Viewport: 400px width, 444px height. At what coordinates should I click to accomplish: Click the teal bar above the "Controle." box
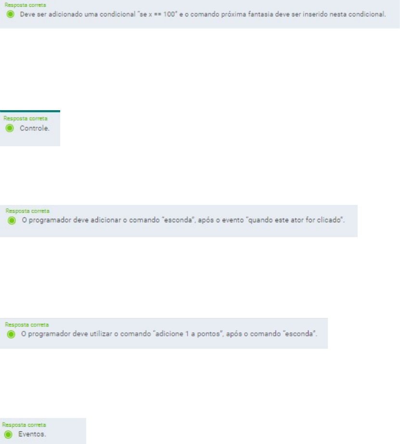(x=30, y=111)
